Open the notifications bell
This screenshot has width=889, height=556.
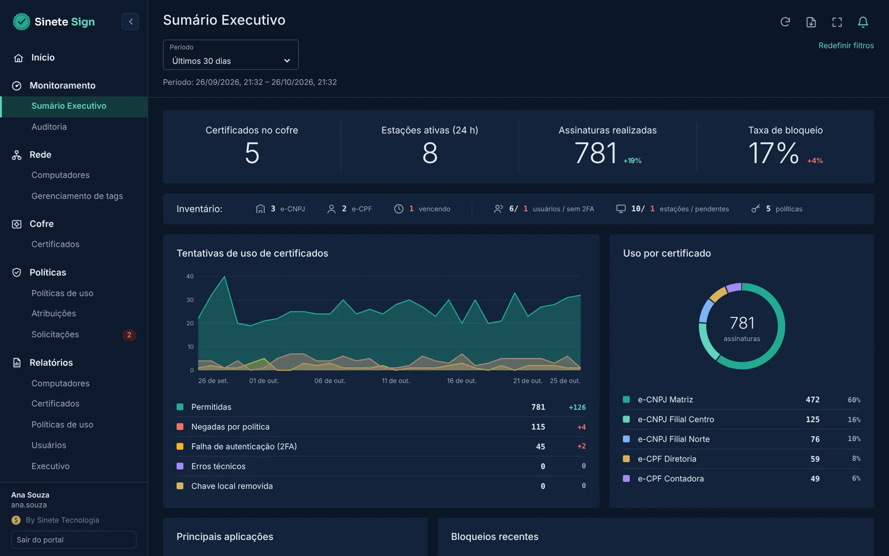coord(863,22)
